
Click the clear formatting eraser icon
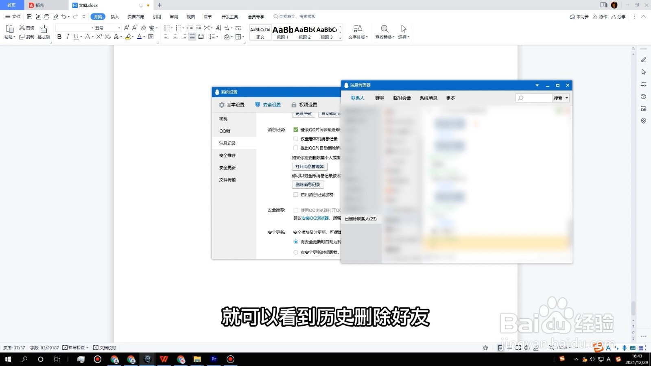(x=143, y=28)
